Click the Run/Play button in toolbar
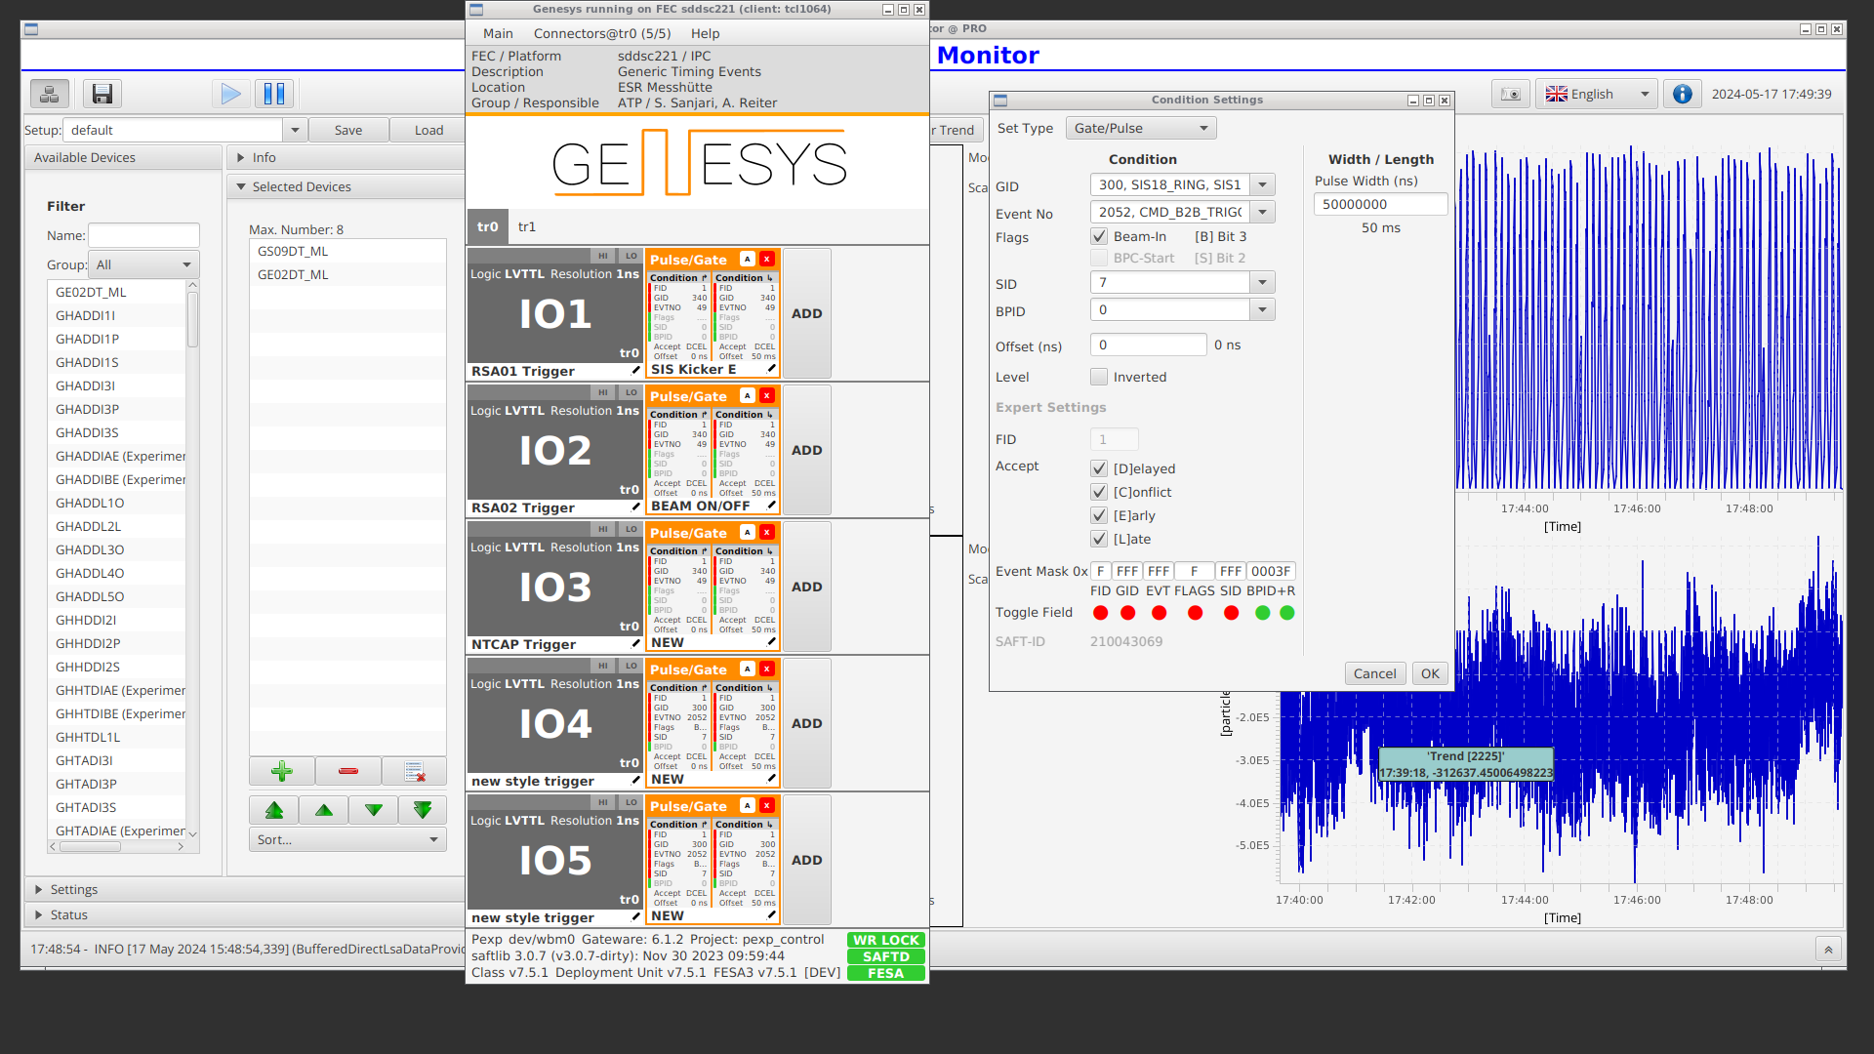This screenshot has width=1874, height=1054. click(229, 93)
